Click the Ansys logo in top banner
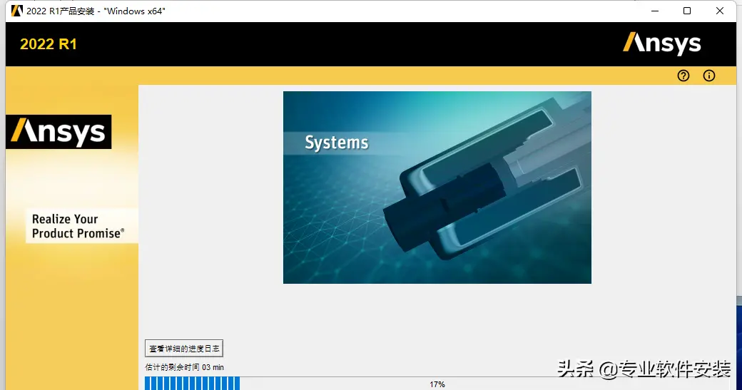This screenshot has height=390, width=742. [661, 43]
